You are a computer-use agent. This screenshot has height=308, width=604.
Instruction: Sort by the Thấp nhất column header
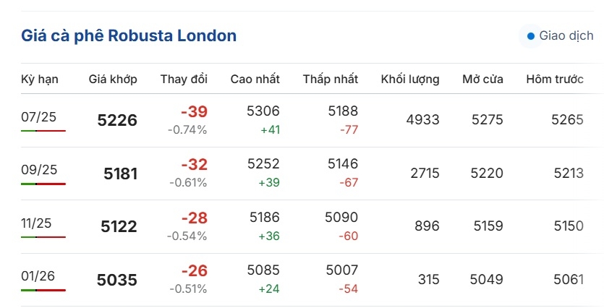331,80
